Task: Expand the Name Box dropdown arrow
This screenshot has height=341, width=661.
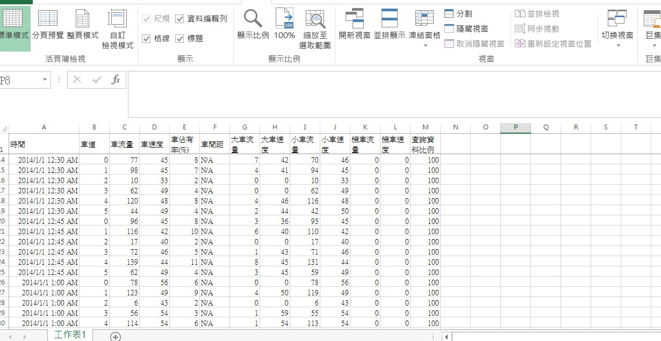Action: coord(45,80)
